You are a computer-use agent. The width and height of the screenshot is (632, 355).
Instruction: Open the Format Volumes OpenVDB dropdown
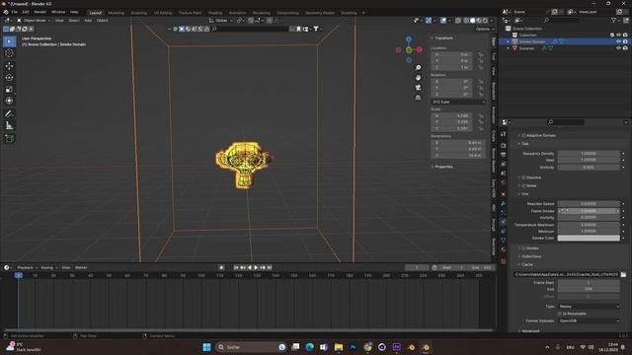[x=589, y=321]
